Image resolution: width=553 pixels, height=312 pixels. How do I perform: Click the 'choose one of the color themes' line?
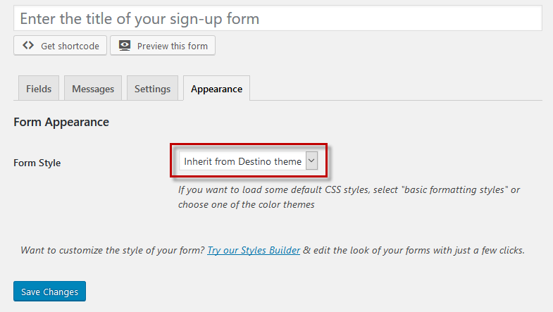coord(246,204)
